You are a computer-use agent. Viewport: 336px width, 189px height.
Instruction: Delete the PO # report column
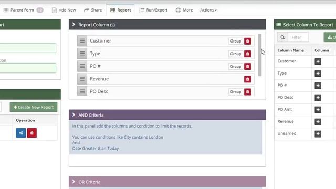[247, 67]
